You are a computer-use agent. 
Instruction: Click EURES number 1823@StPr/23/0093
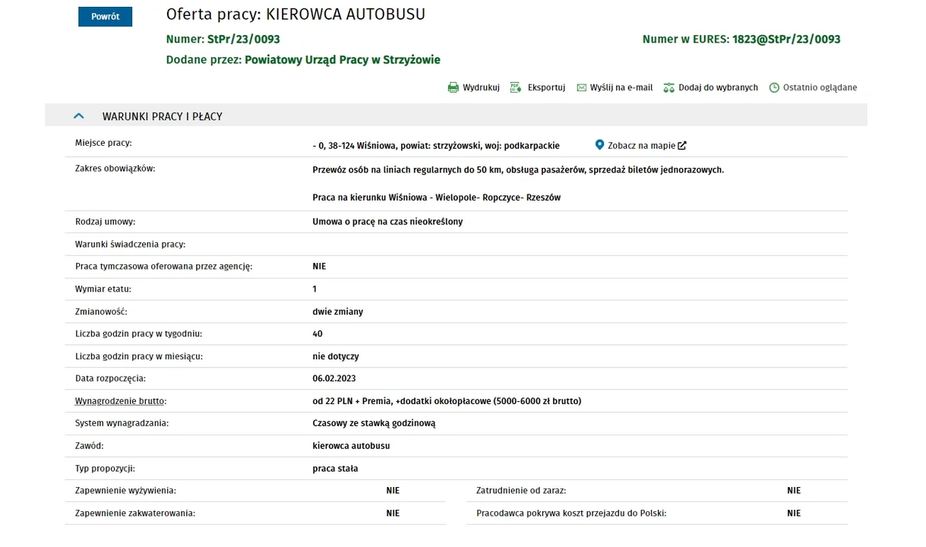tap(786, 39)
